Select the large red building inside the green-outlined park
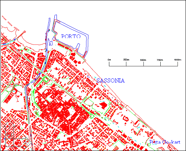Image resolution: width=186 pixels, height=151 pixels. pyautogui.click(x=103, y=106)
